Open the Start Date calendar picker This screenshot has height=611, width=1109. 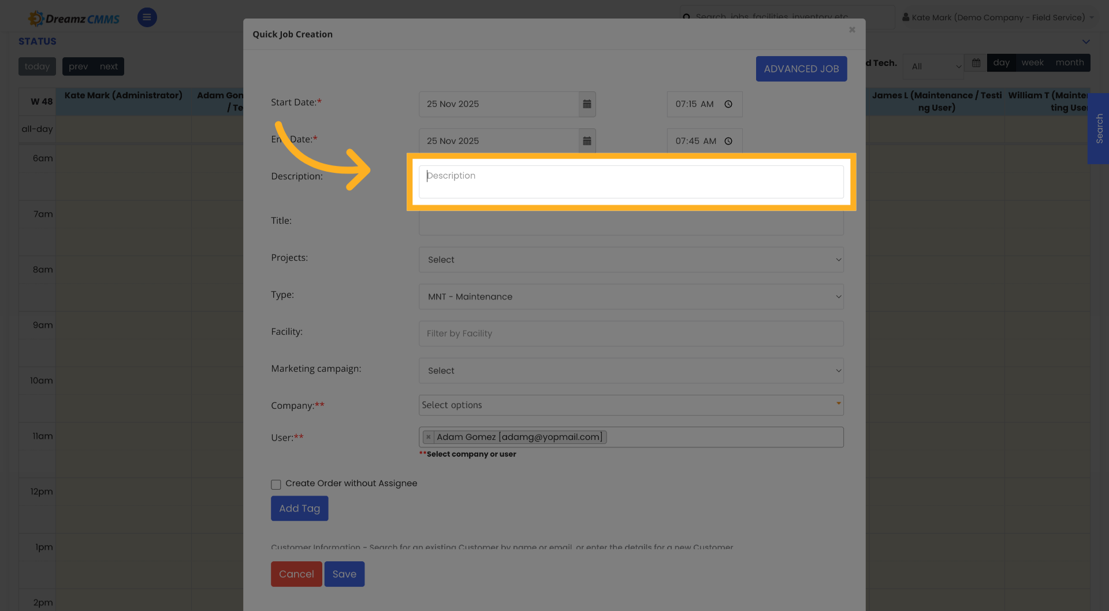pos(587,104)
